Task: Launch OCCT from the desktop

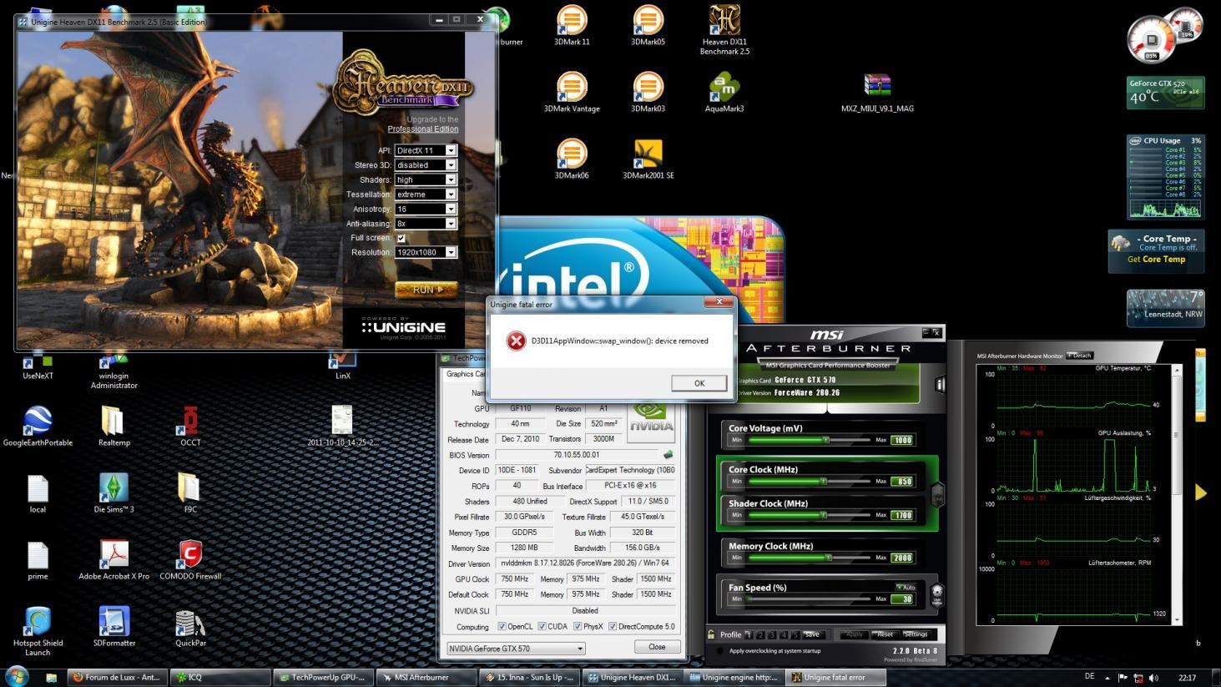Action: [190, 426]
